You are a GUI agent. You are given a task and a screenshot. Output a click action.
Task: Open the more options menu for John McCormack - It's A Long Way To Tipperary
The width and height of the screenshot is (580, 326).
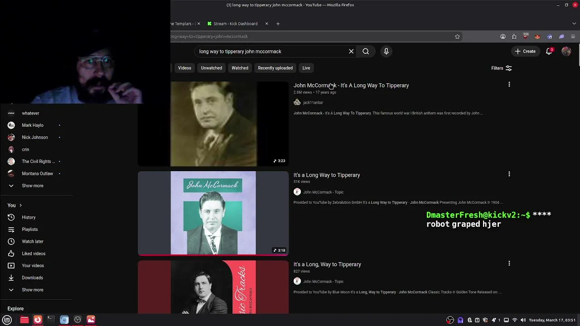(x=509, y=85)
